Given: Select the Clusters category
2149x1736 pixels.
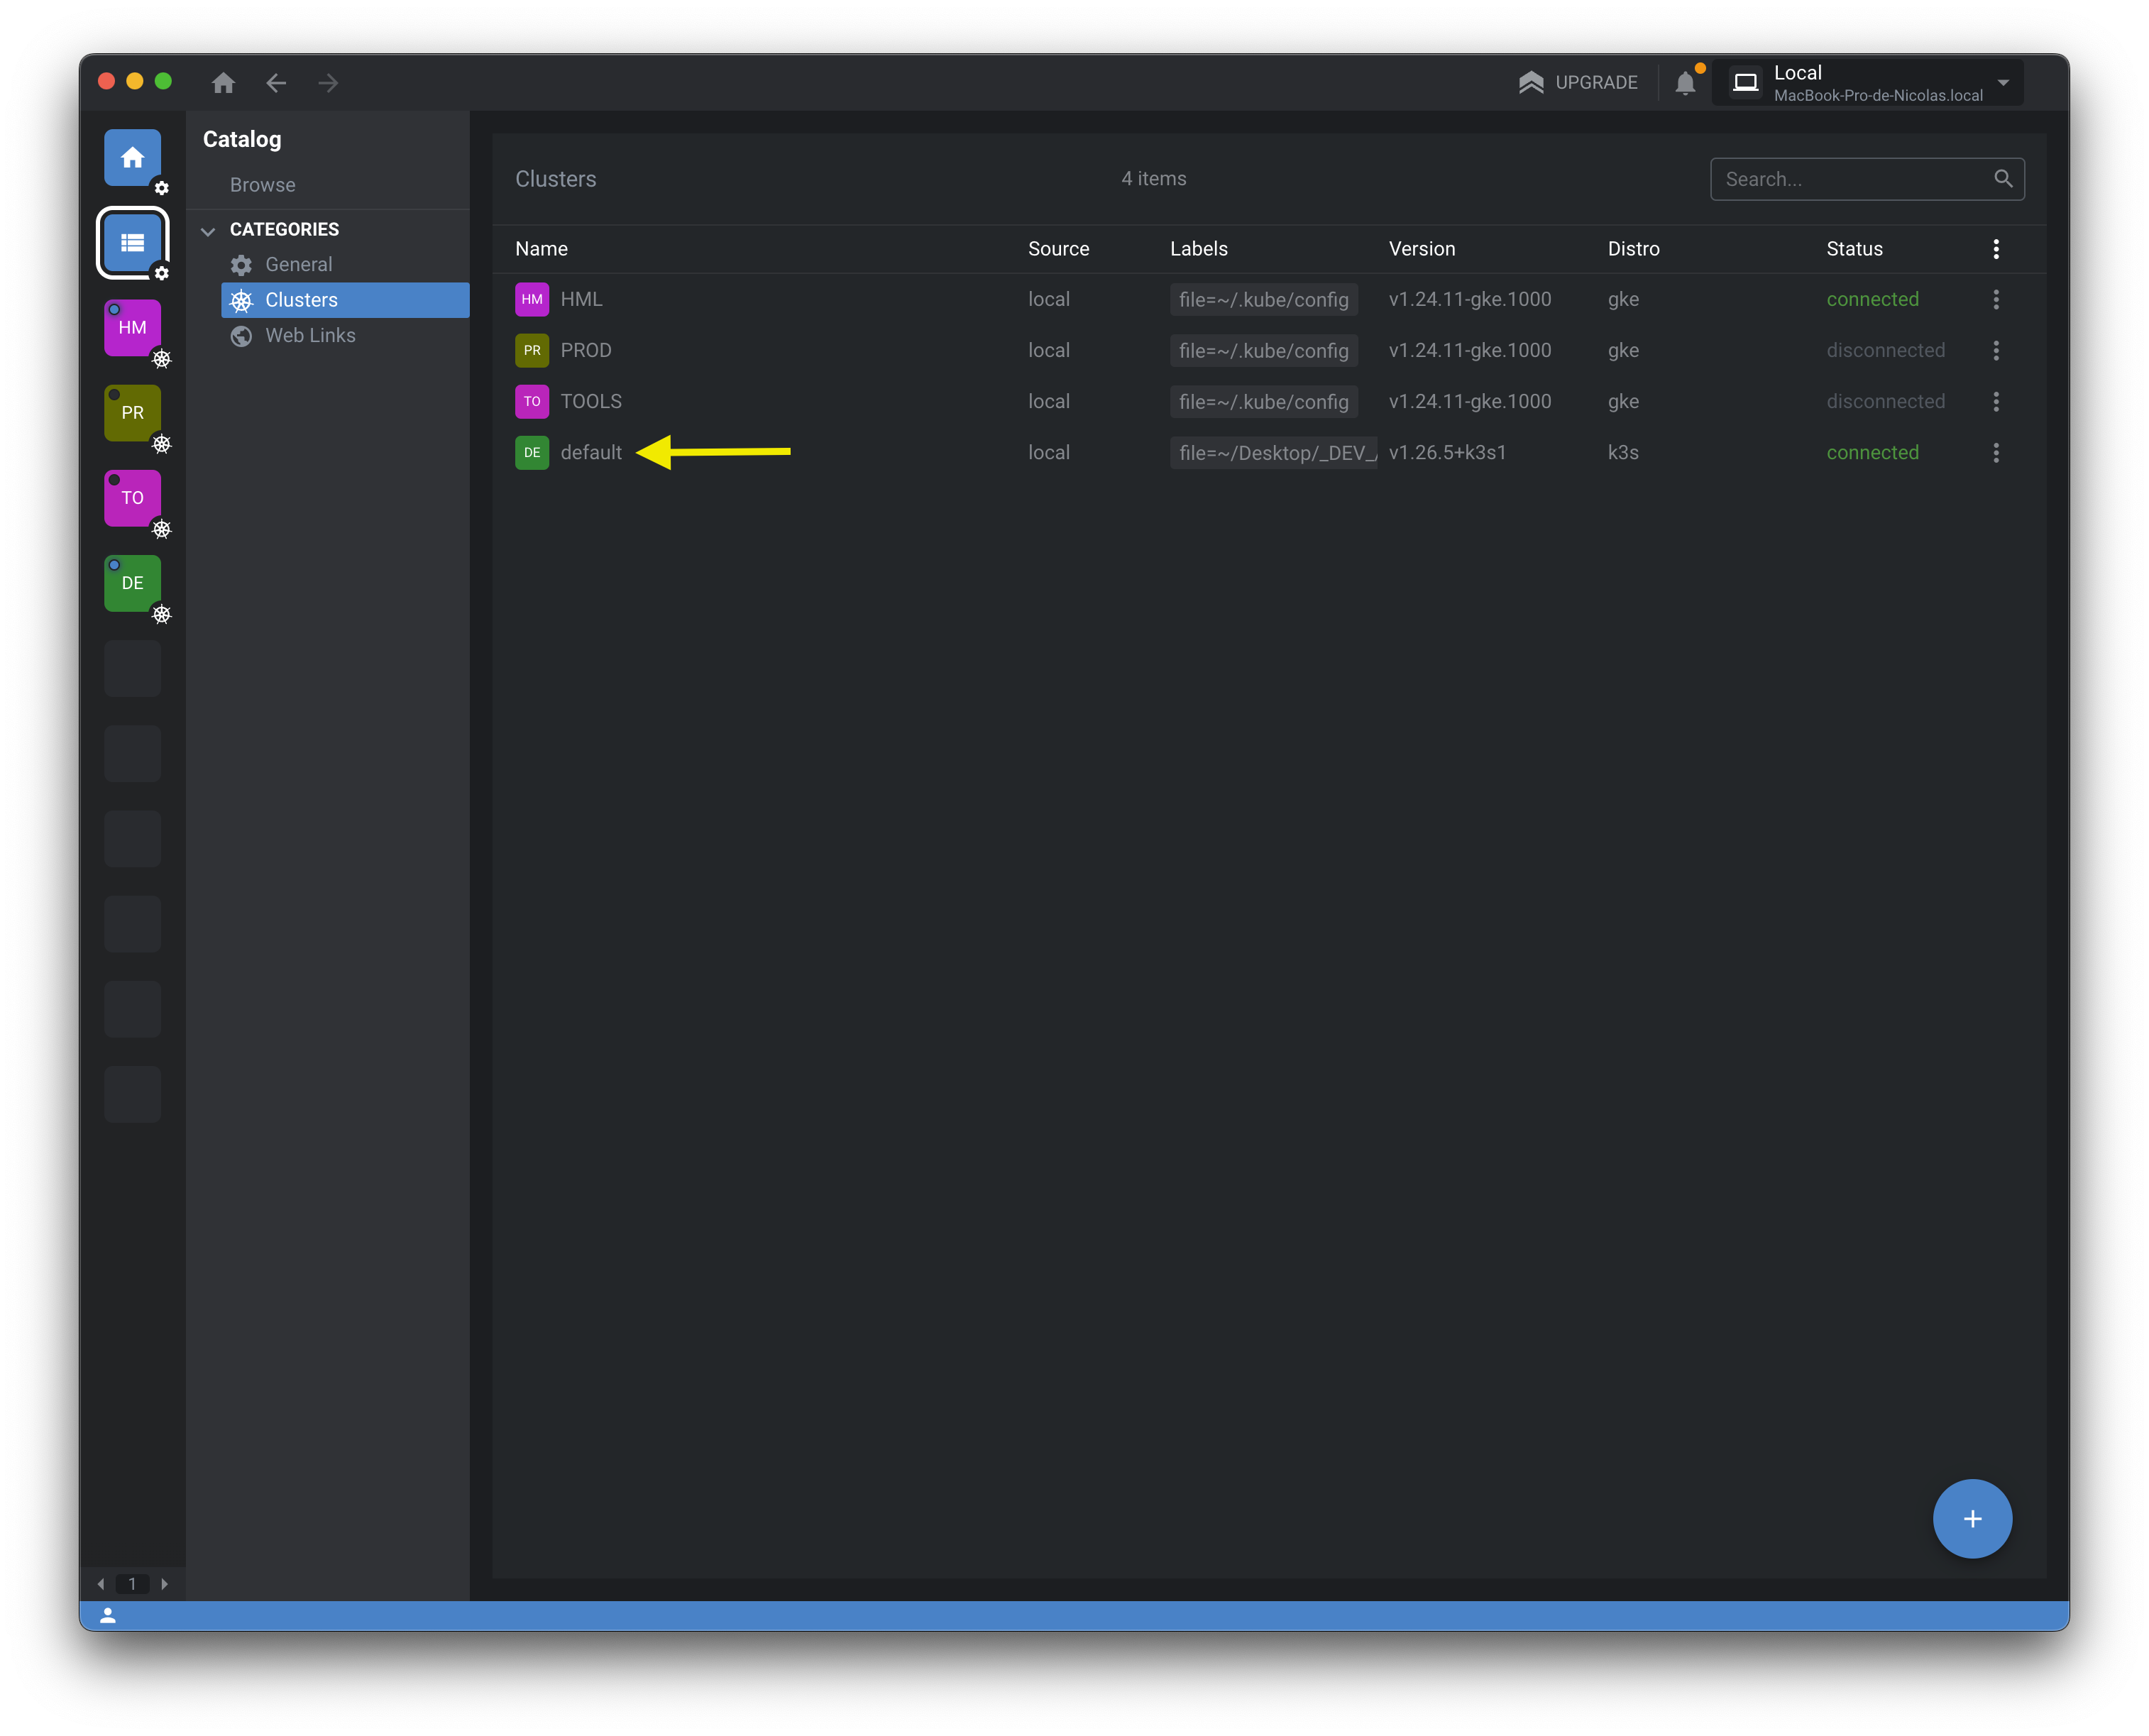Looking at the screenshot, I should pyautogui.click(x=345, y=300).
